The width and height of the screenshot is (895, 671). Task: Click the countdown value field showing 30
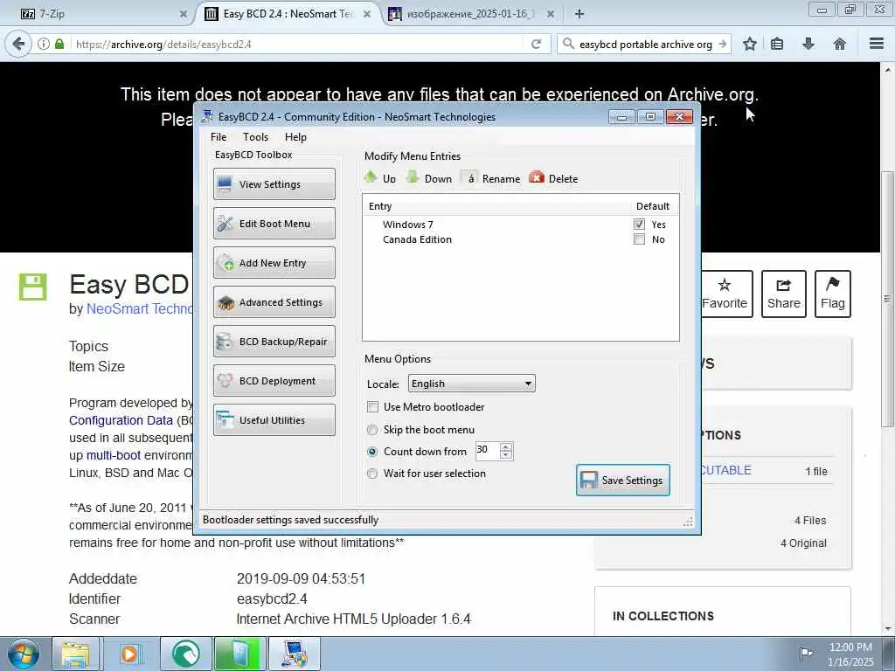tap(487, 451)
